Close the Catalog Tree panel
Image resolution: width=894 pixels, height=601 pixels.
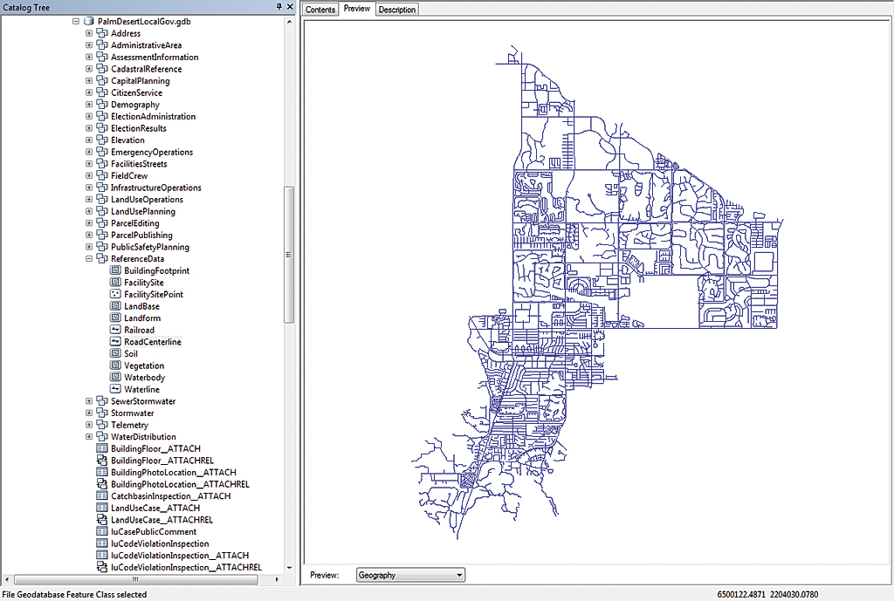290,7
